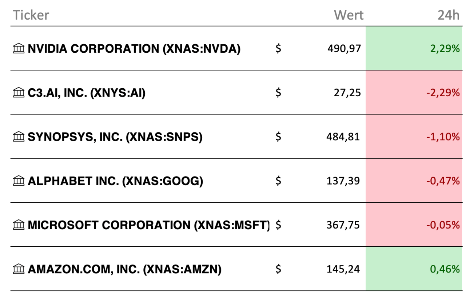Click the bank icon beside ALPHABET INC.

pos(19,181)
